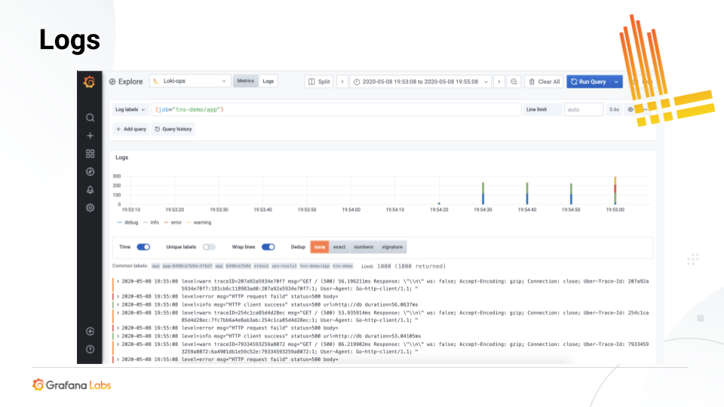The width and height of the screenshot is (724, 407).
Task: Click the zoom out time range icon
Action: pyautogui.click(x=514, y=81)
